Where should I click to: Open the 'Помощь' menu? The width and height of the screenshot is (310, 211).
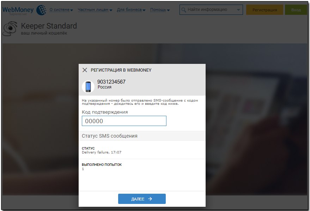click(160, 10)
